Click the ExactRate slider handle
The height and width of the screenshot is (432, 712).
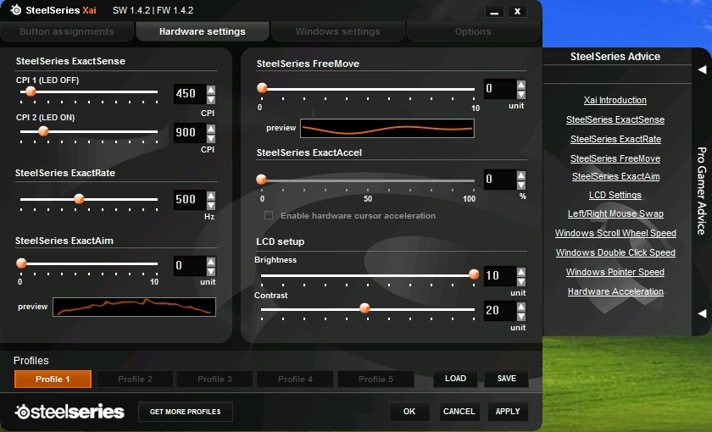coord(79,200)
